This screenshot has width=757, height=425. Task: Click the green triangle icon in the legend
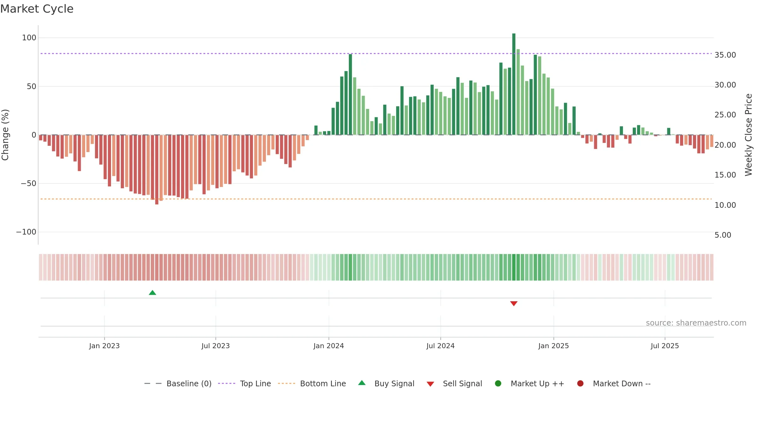point(362,383)
